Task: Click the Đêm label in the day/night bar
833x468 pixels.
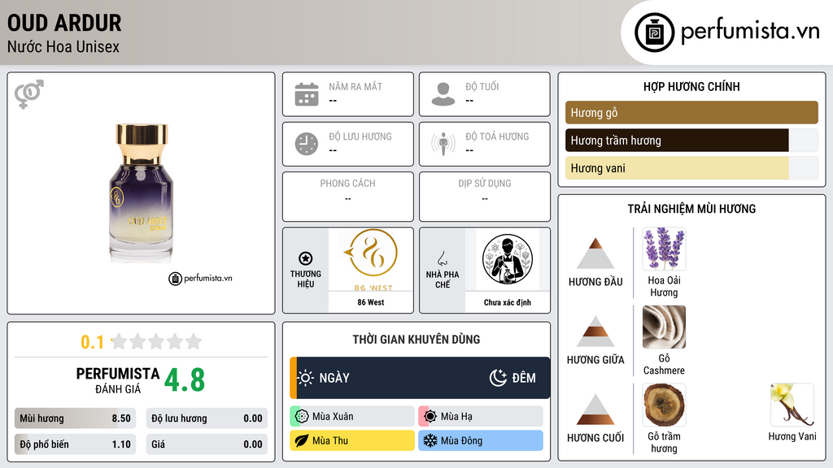Action: click(524, 378)
